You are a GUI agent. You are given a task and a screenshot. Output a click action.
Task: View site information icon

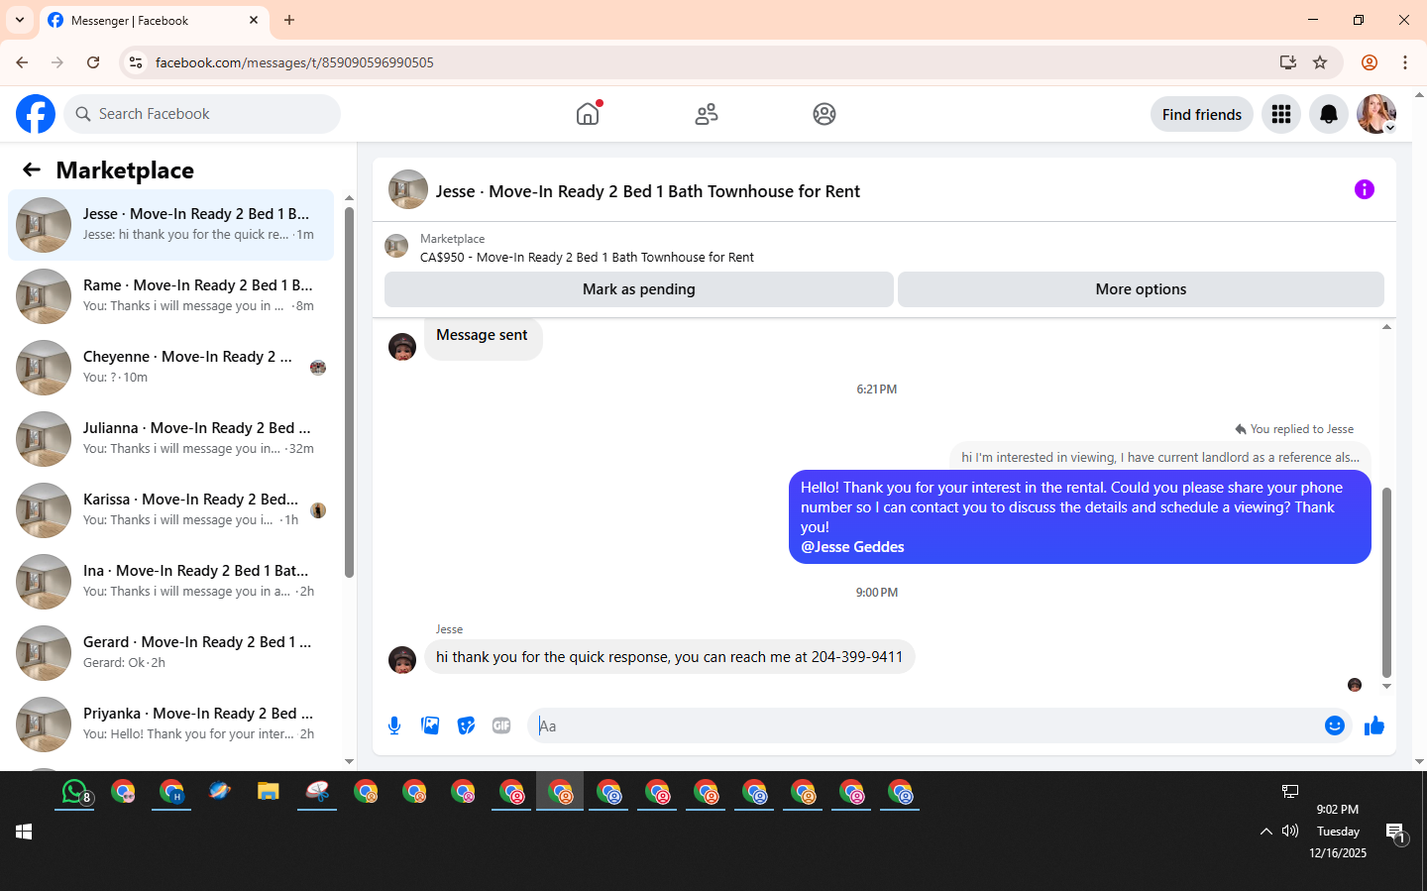tap(136, 62)
